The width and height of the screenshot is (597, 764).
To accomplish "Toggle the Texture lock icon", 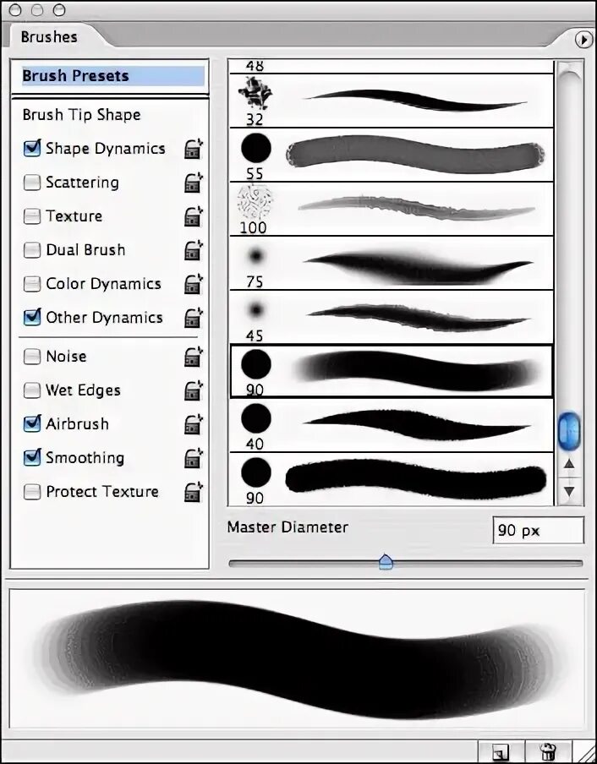I will pyautogui.click(x=194, y=216).
